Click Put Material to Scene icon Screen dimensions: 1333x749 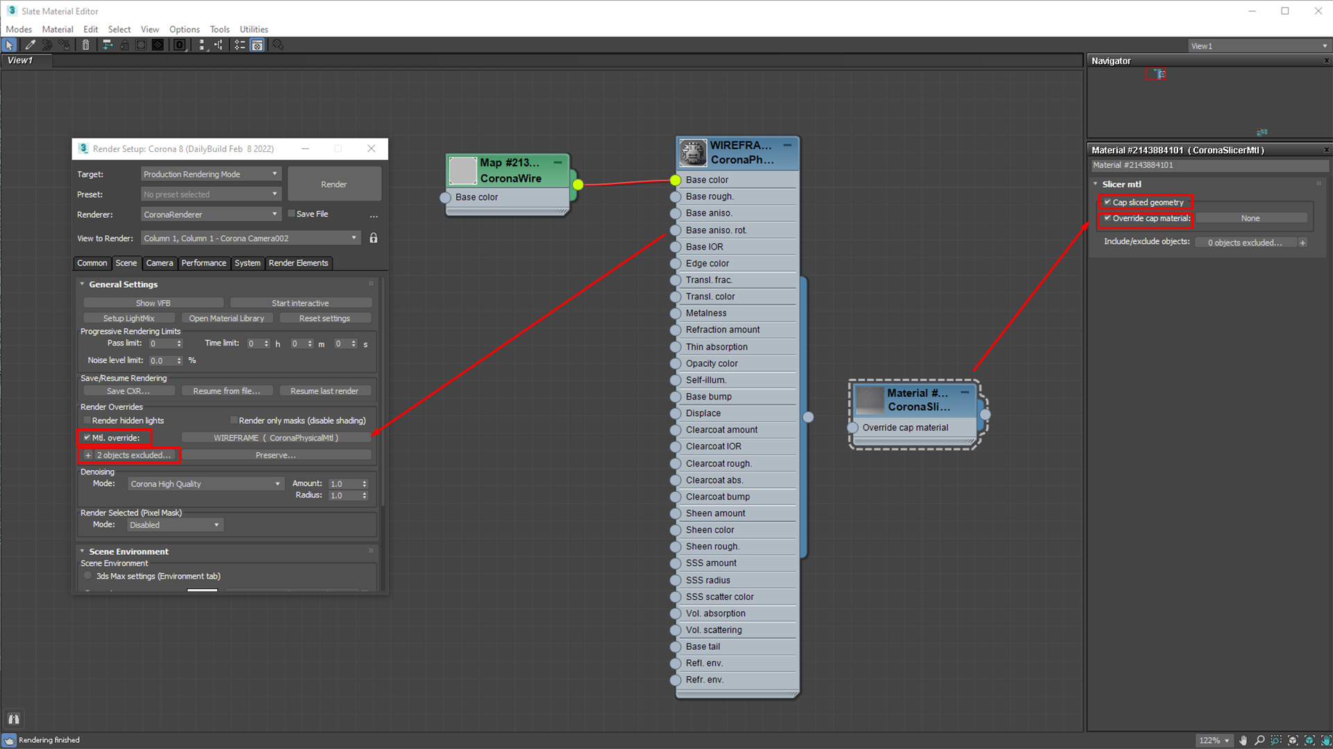coord(47,45)
